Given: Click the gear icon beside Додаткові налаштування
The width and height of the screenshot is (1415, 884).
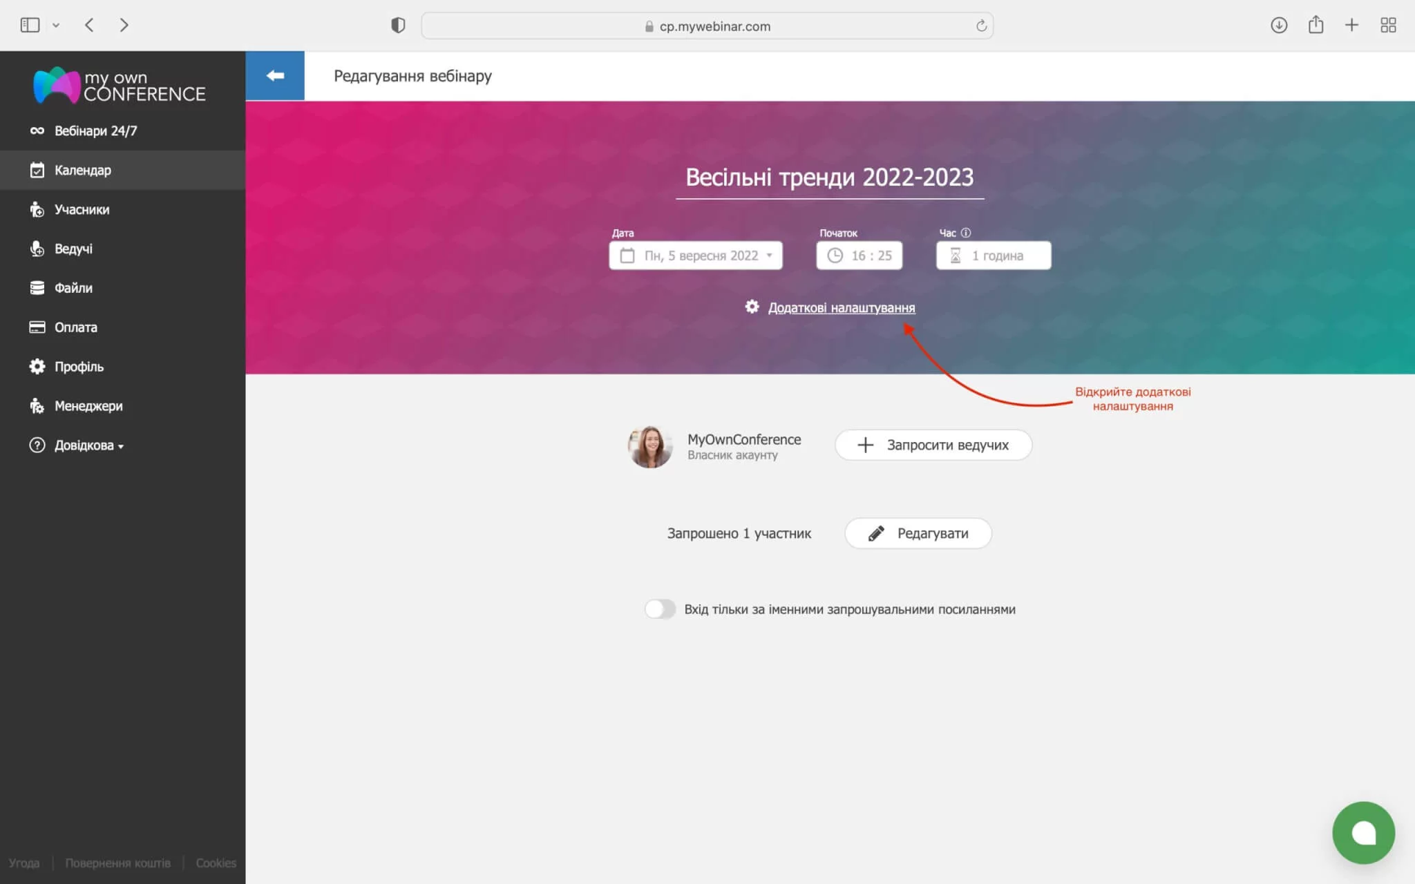Looking at the screenshot, I should [x=751, y=307].
